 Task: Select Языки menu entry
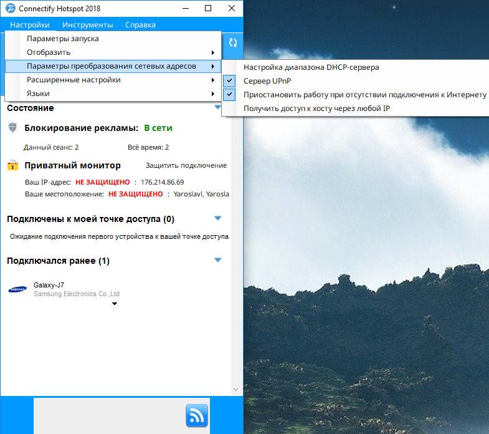[x=113, y=94]
